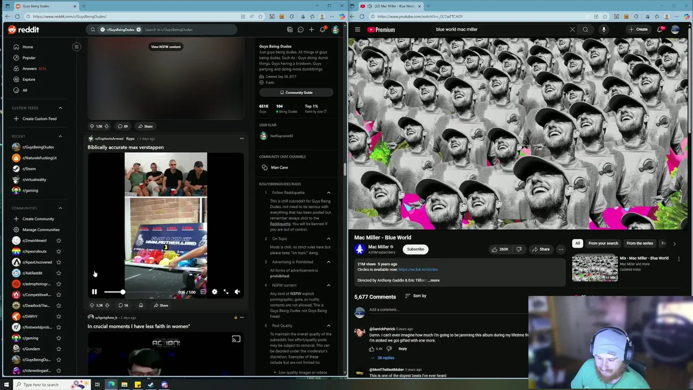Screen dimensions: 693x390
Task: Toggle closed captions on Reddit video
Action: (203, 292)
